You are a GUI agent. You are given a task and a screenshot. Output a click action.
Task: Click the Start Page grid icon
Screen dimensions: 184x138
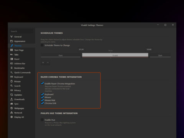11,50
